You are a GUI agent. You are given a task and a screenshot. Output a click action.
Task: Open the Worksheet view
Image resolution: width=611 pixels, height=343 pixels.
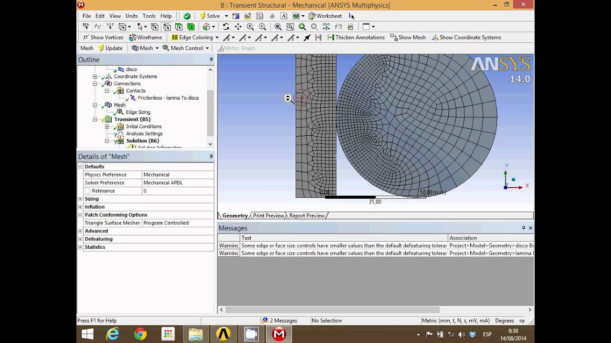(325, 16)
